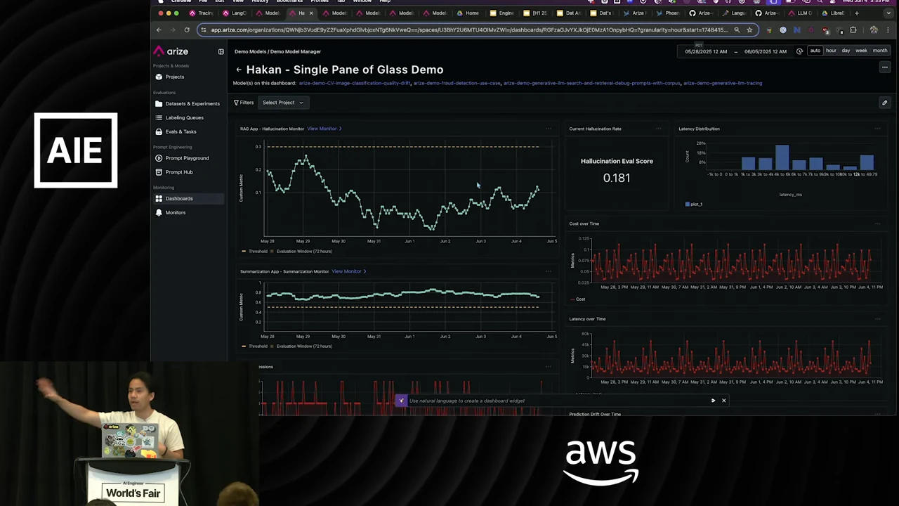Open the RAG App Hallucination Monitor widget menu
This screenshot has height=506, width=899.
pyautogui.click(x=549, y=129)
